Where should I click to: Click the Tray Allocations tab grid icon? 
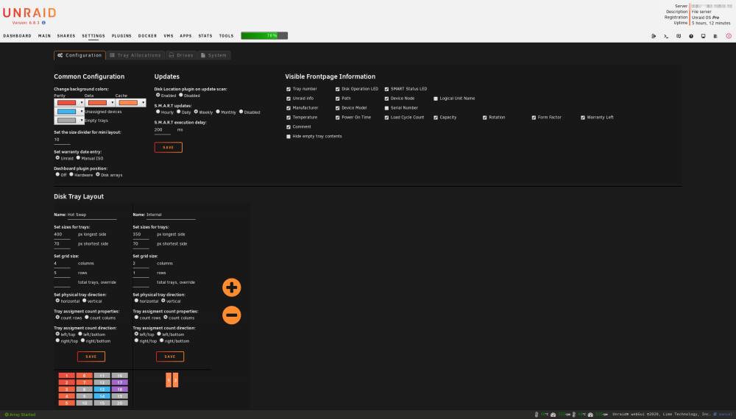point(112,55)
